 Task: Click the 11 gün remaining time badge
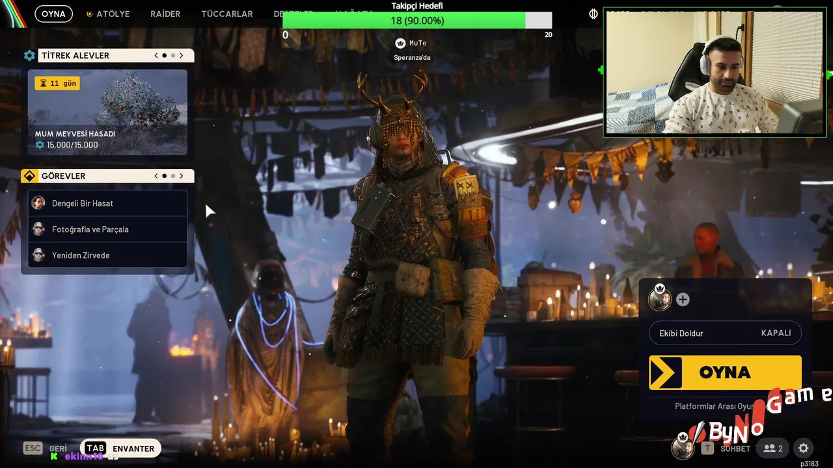57,83
